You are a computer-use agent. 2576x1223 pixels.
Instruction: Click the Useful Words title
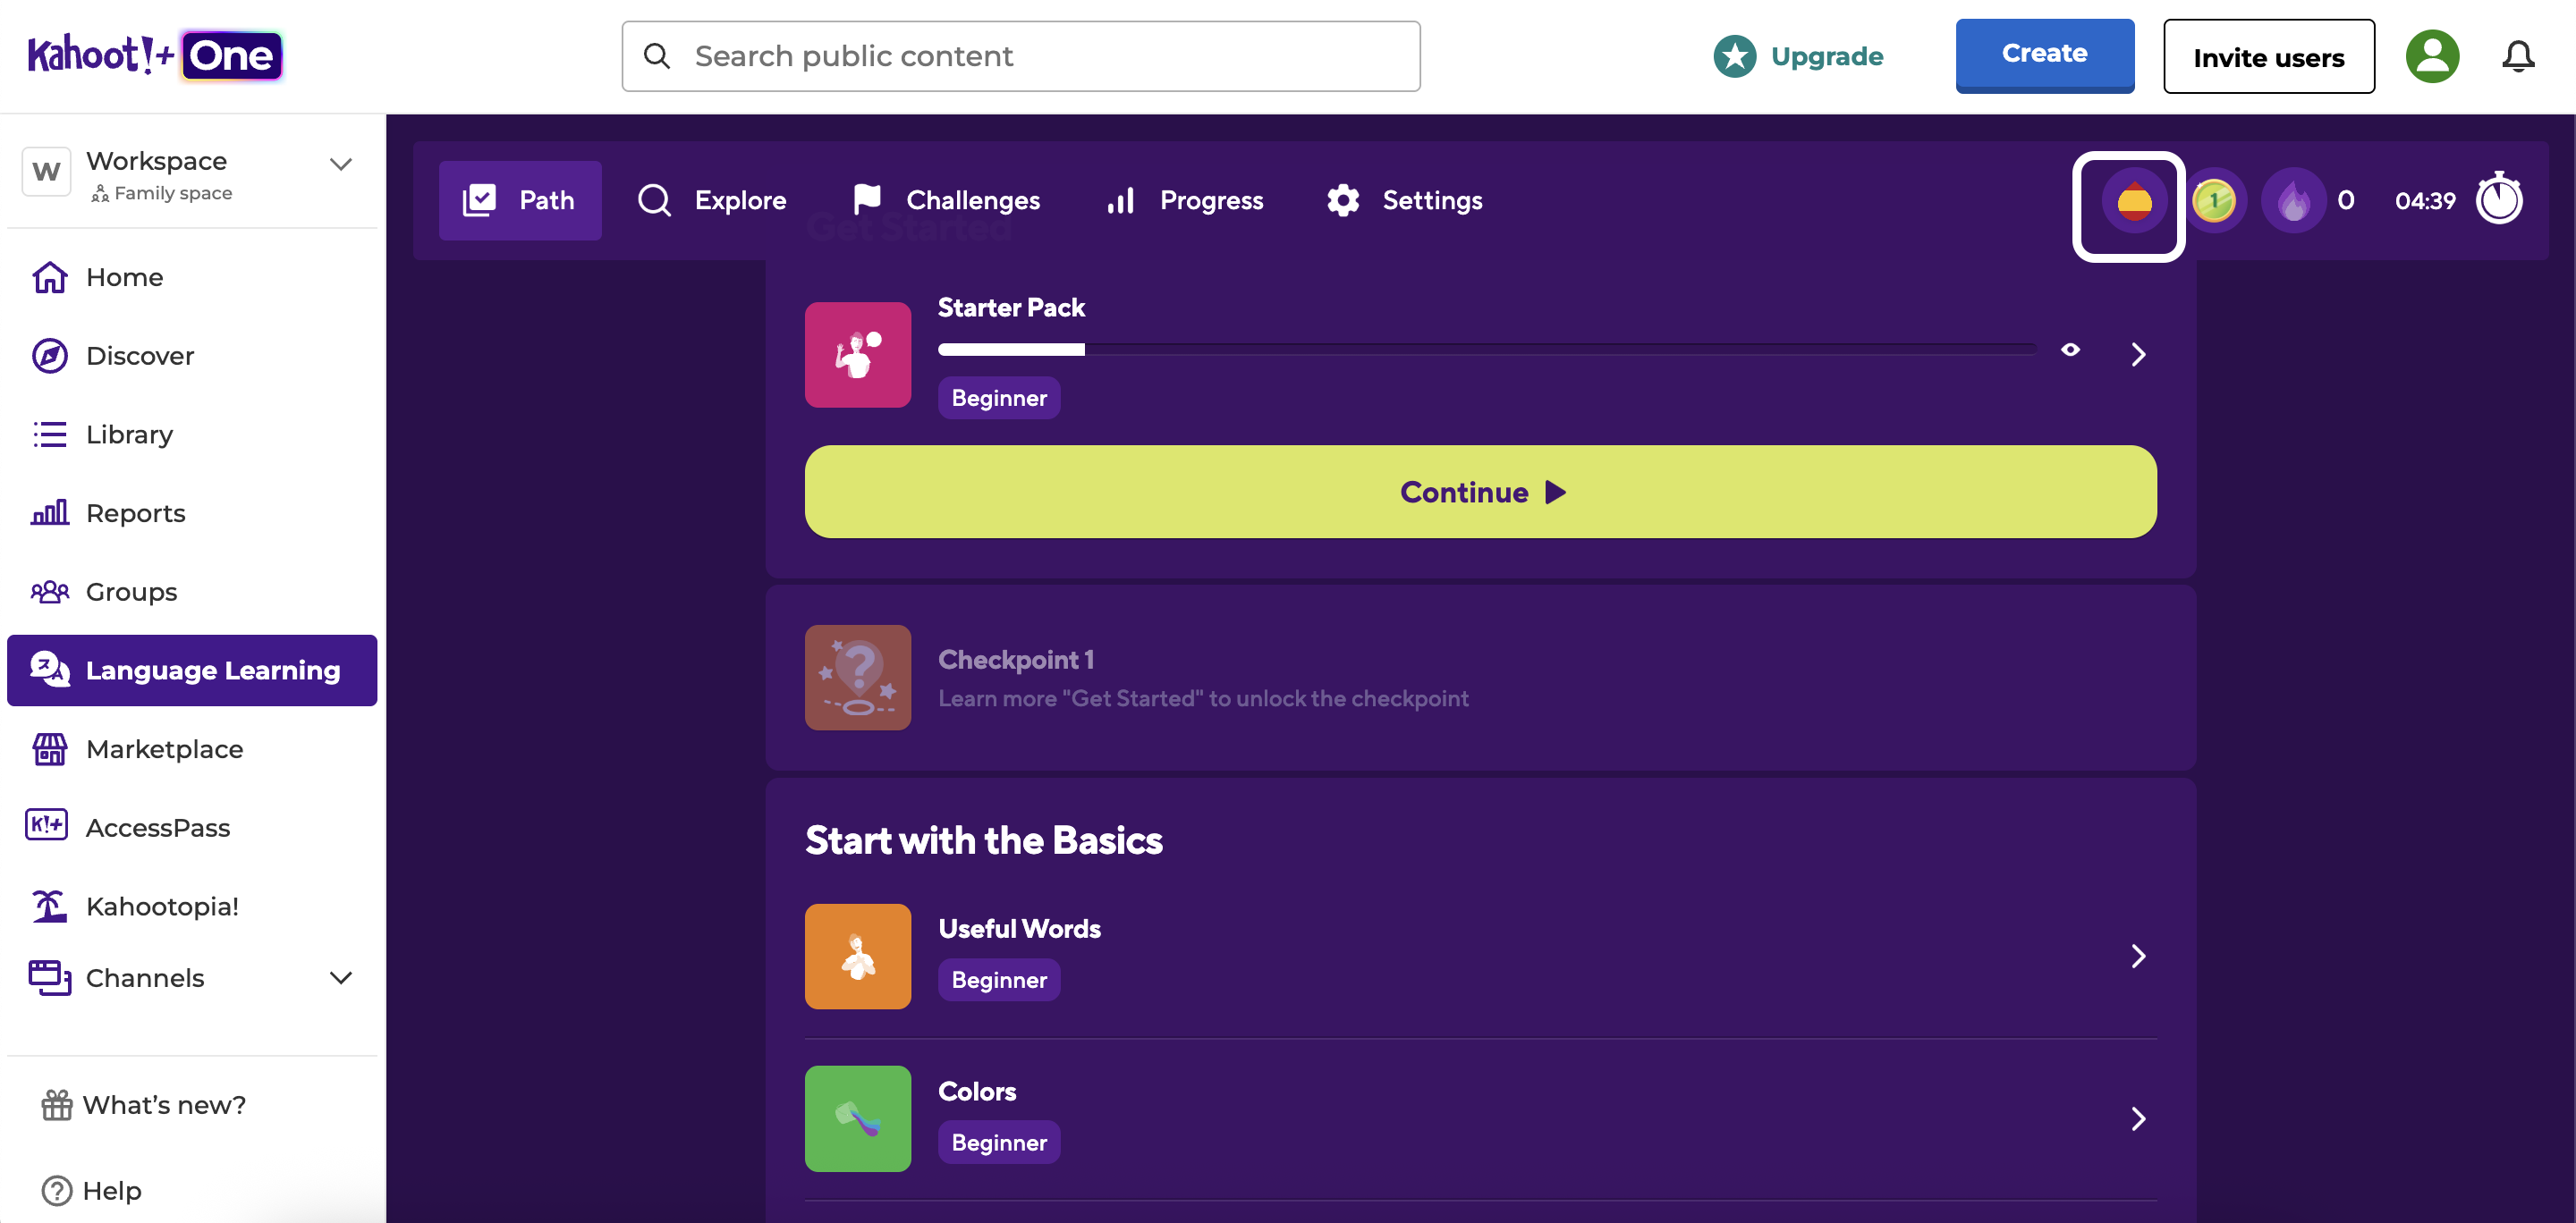[1019, 929]
